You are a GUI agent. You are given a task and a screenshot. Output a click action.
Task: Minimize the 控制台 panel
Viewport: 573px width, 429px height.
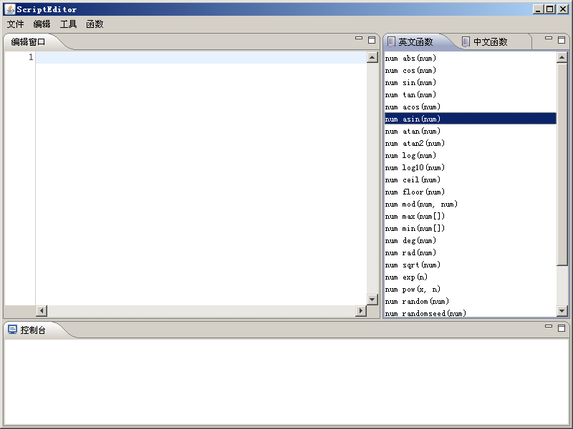[x=549, y=327]
